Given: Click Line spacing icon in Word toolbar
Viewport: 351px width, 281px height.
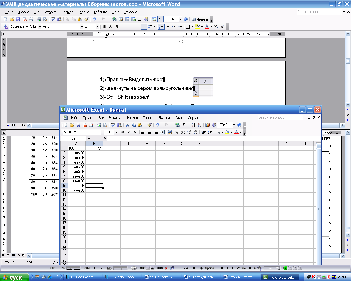Looking at the screenshot, I should click(150, 27).
